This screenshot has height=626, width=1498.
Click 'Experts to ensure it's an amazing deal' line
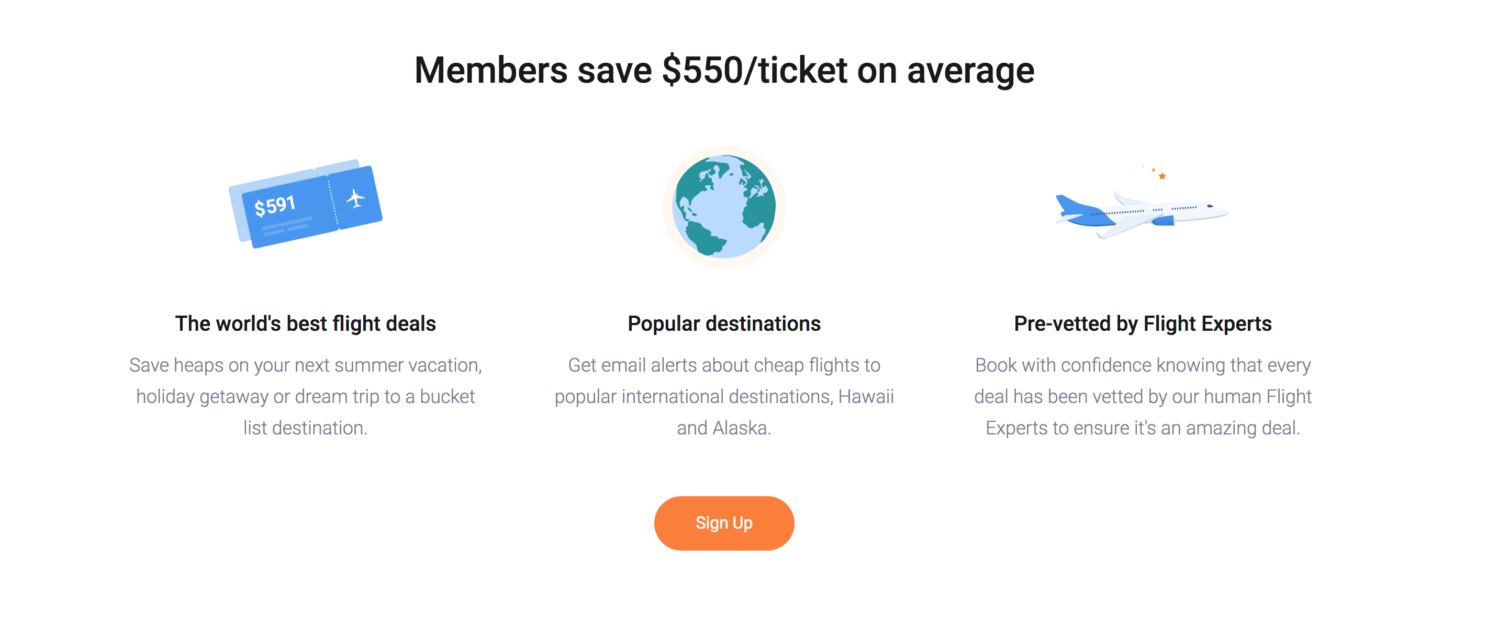click(x=1143, y=428)
